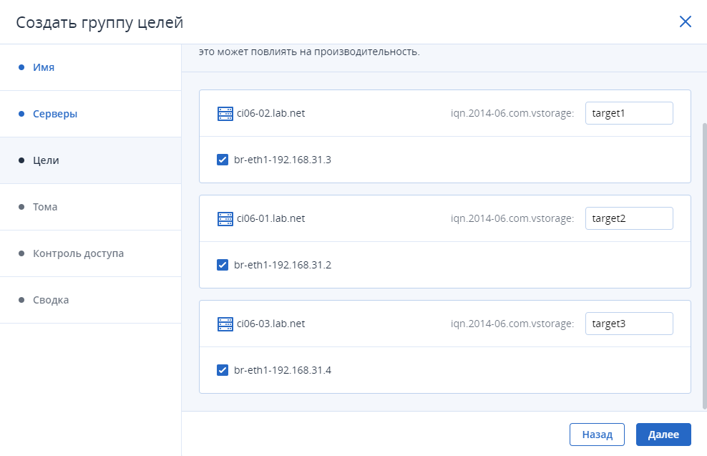Image resolution: width=707 pixels, height=456 pixels.
Task: Click the server icon next to ci06-02.lab.net
Action: click(225, 113)
